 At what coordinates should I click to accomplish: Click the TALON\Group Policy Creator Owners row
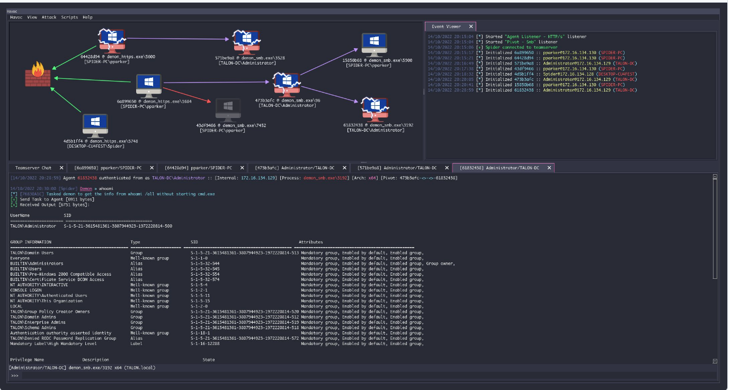[x=217, y=312]
